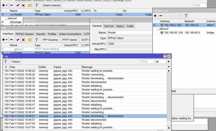Sort Log by Topics column header
The image size is (216, 131).
pyautogui.click(x=67, y=67)
